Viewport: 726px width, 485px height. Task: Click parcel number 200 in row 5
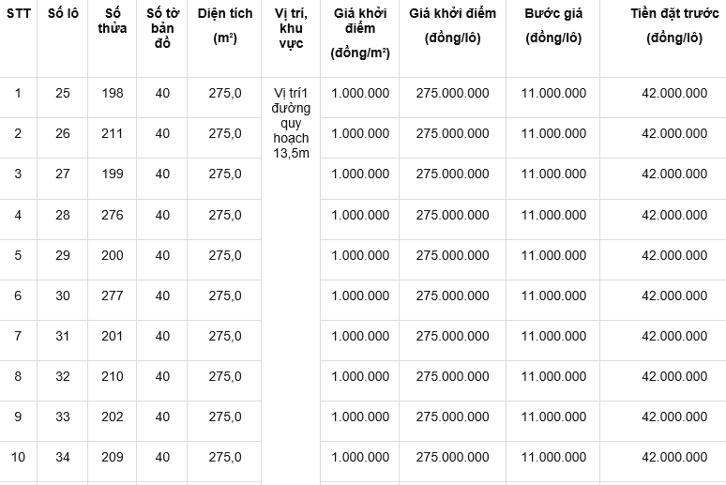[112, 255]
